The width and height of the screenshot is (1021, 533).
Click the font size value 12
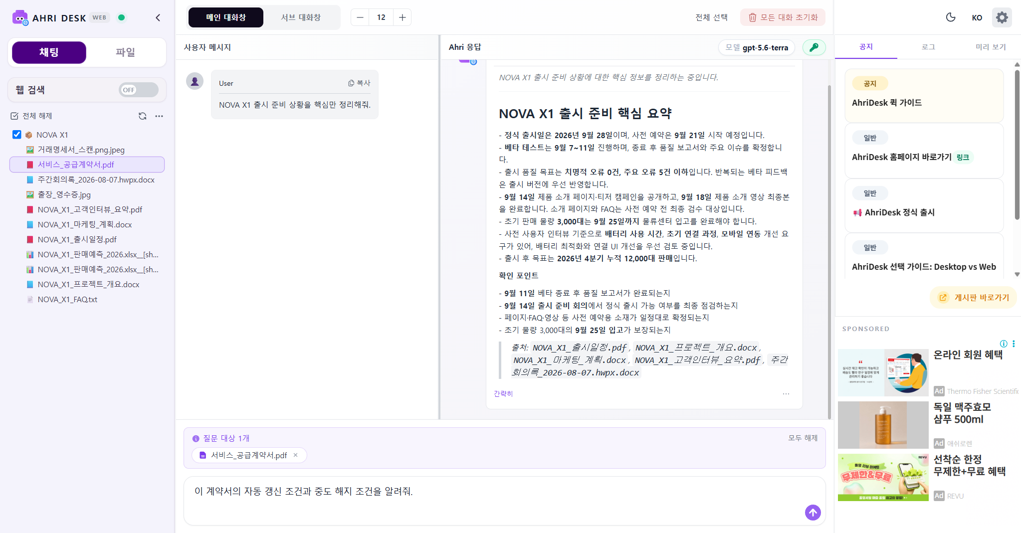(x=381, y=17)
